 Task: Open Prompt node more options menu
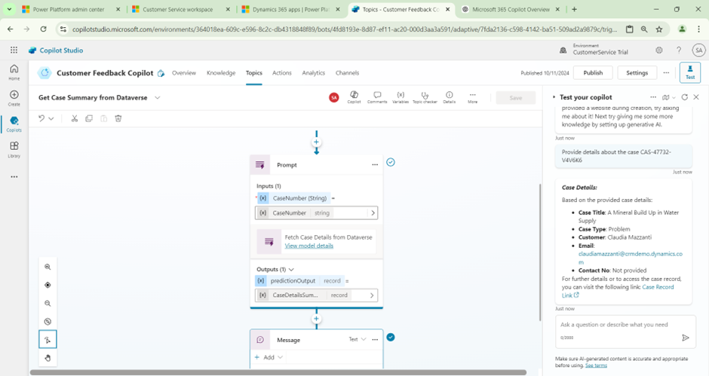(x=374, y=165)
